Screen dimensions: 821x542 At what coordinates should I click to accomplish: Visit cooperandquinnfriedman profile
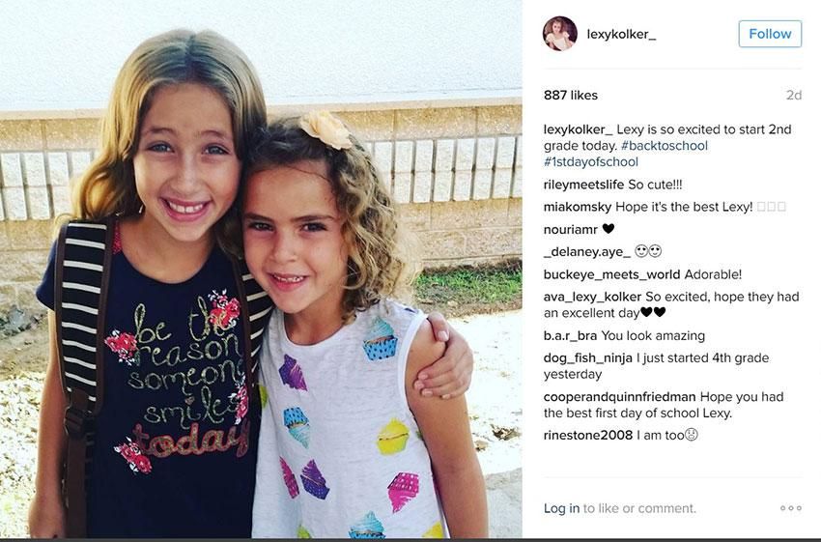619,397
